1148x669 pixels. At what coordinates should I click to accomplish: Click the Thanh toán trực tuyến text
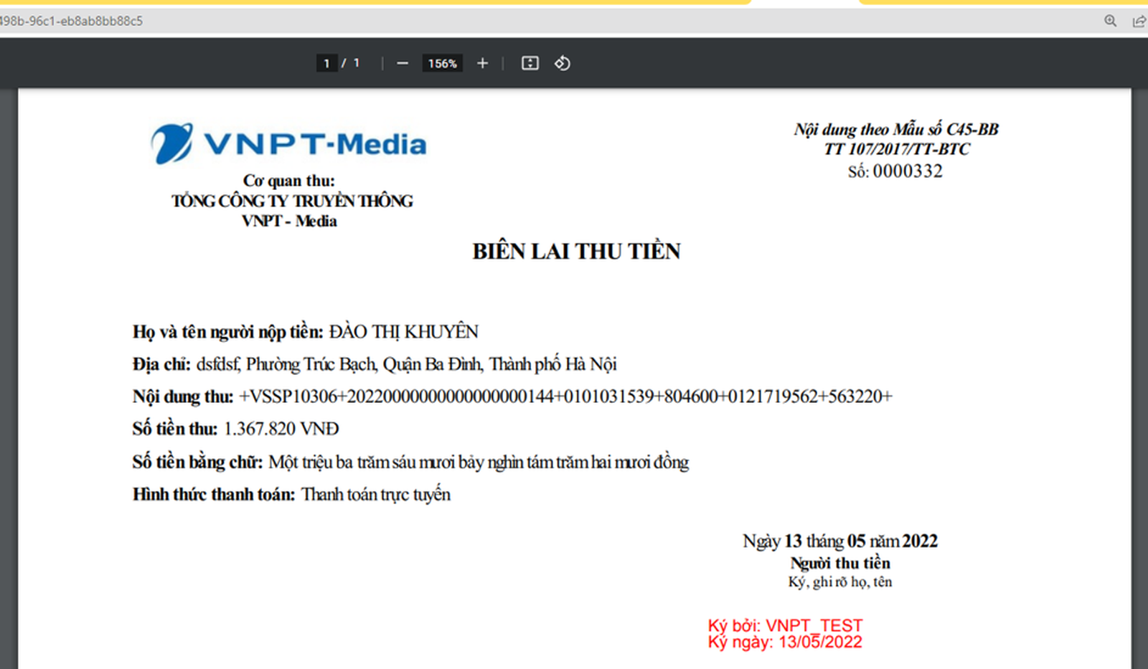376,495
